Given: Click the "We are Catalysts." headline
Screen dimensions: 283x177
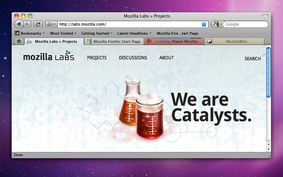Looking at the screenshot, I should click(x=211, y=108).
